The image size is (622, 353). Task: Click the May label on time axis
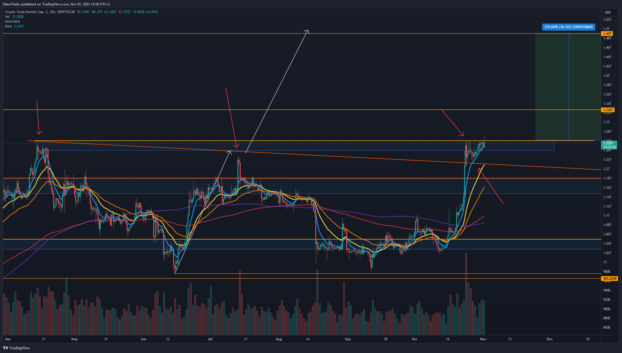(75, 339)
